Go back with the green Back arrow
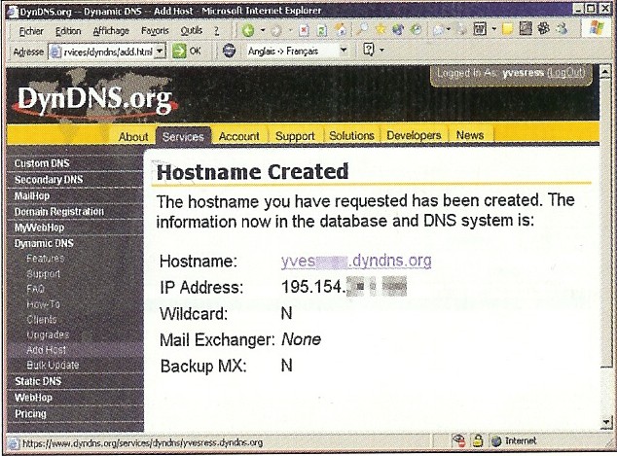Image resolution: width=617 pixels, height=456 pixels. [248, 30]
